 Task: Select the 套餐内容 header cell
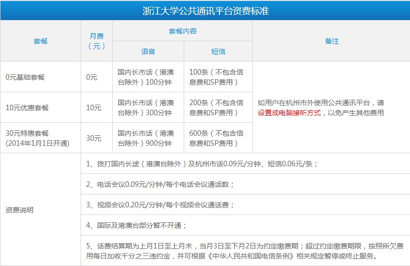[183, 31]
